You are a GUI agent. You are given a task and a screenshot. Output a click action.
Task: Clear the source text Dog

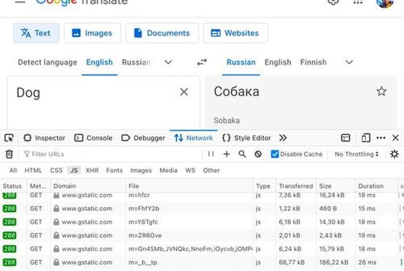[184, 92]
